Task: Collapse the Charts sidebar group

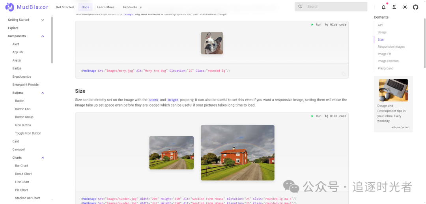Action: point(28,157)
